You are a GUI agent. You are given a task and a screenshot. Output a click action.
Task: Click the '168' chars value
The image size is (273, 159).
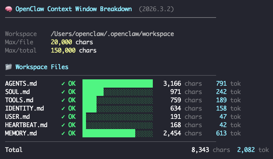[176, 125]
